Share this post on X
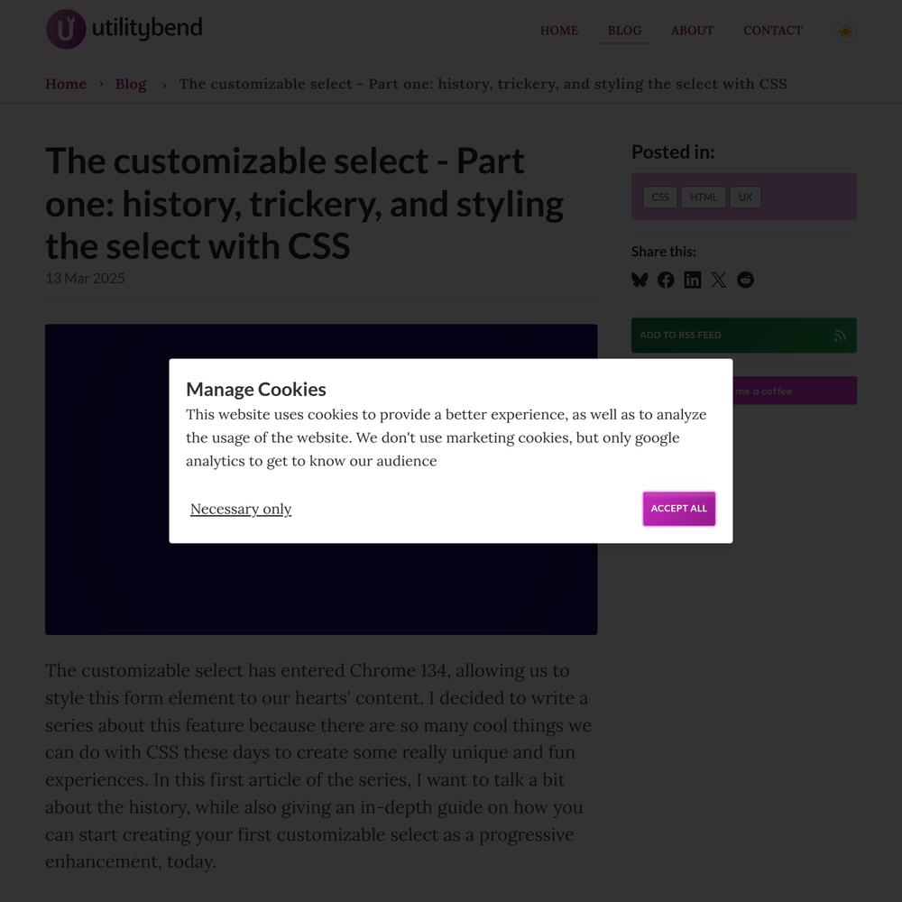 719,280
